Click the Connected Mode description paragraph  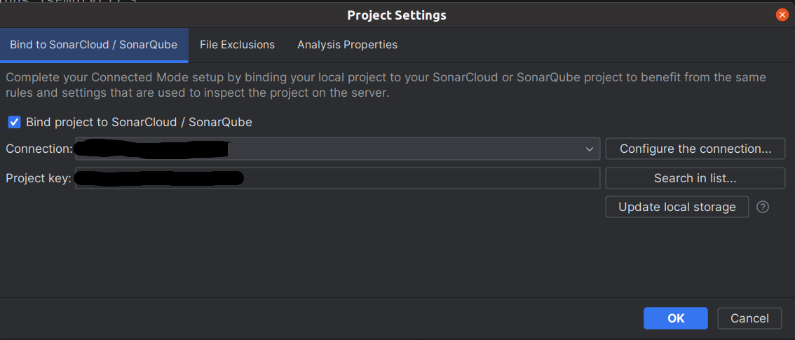click(386, 86)
